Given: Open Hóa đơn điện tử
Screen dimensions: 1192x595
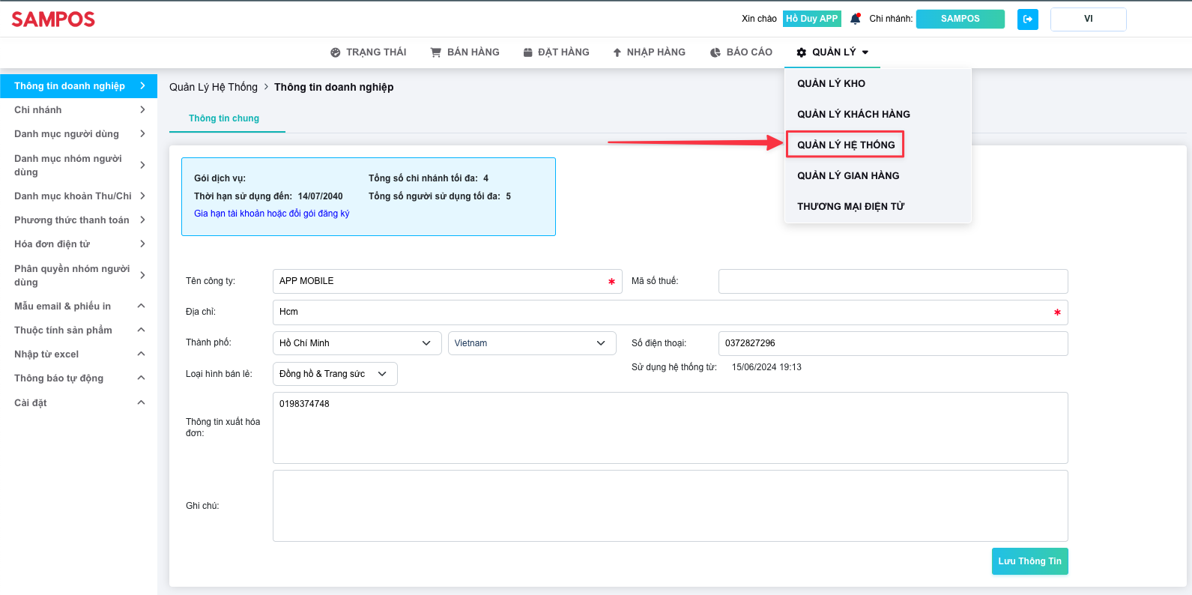Looking at the screenshot, I should [x=79, y=244].
